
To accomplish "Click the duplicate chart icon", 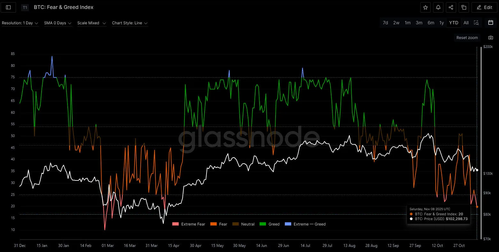I will [x=464, y=7].
